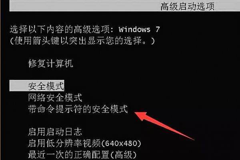
Task: Choose the highlighted 安全模式 entry
Action: (x=37, y=86)
